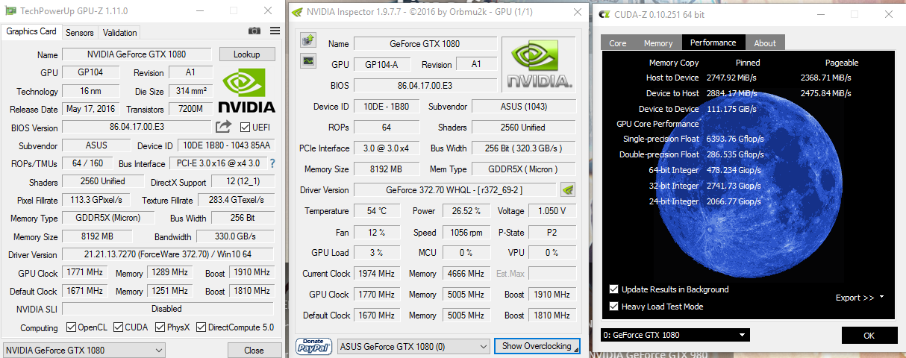Image resolution: width=906 pixels, height=358 pixels.
Task: Click the GPU-Z Boost 1910 MHz value
Action: point(252,273)
